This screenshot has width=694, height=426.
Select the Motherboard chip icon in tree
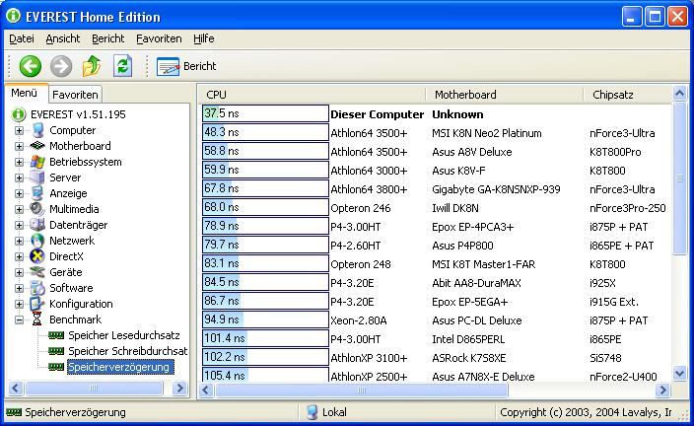click(37, 146)
